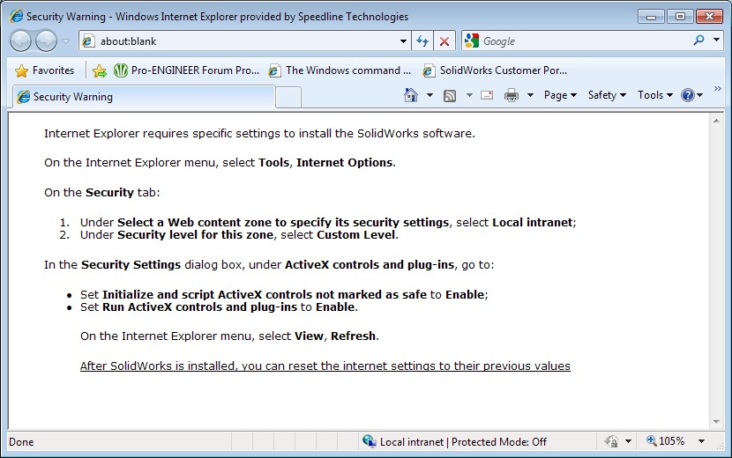Expand the Feeds dropdown arrow
The height and width of the screenshot is (458, 732).
[469, 95]
